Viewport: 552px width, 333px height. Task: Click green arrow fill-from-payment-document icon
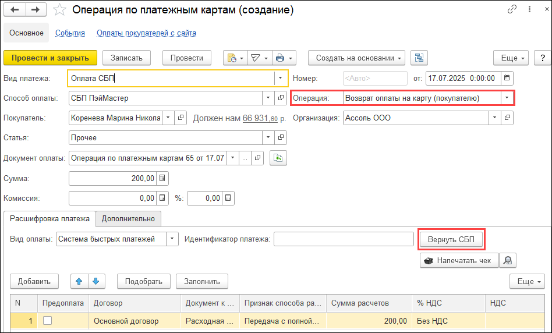[x=278, y=158]
